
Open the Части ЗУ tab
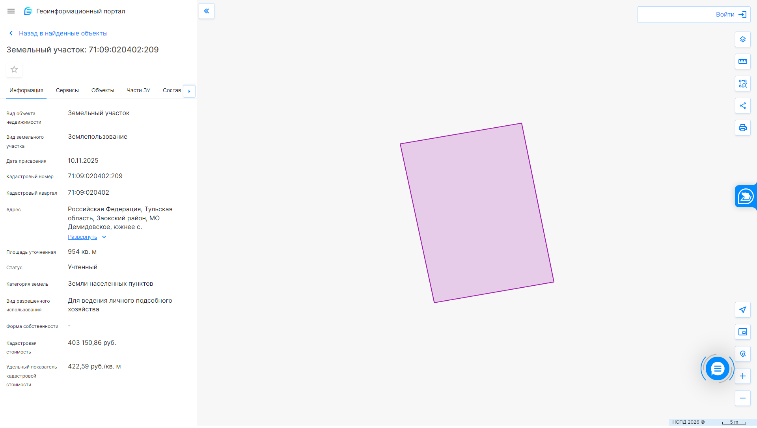click(x=138, y=91)
